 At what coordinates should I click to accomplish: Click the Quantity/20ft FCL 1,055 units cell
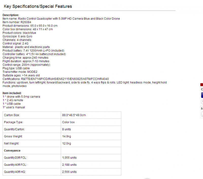91,158
